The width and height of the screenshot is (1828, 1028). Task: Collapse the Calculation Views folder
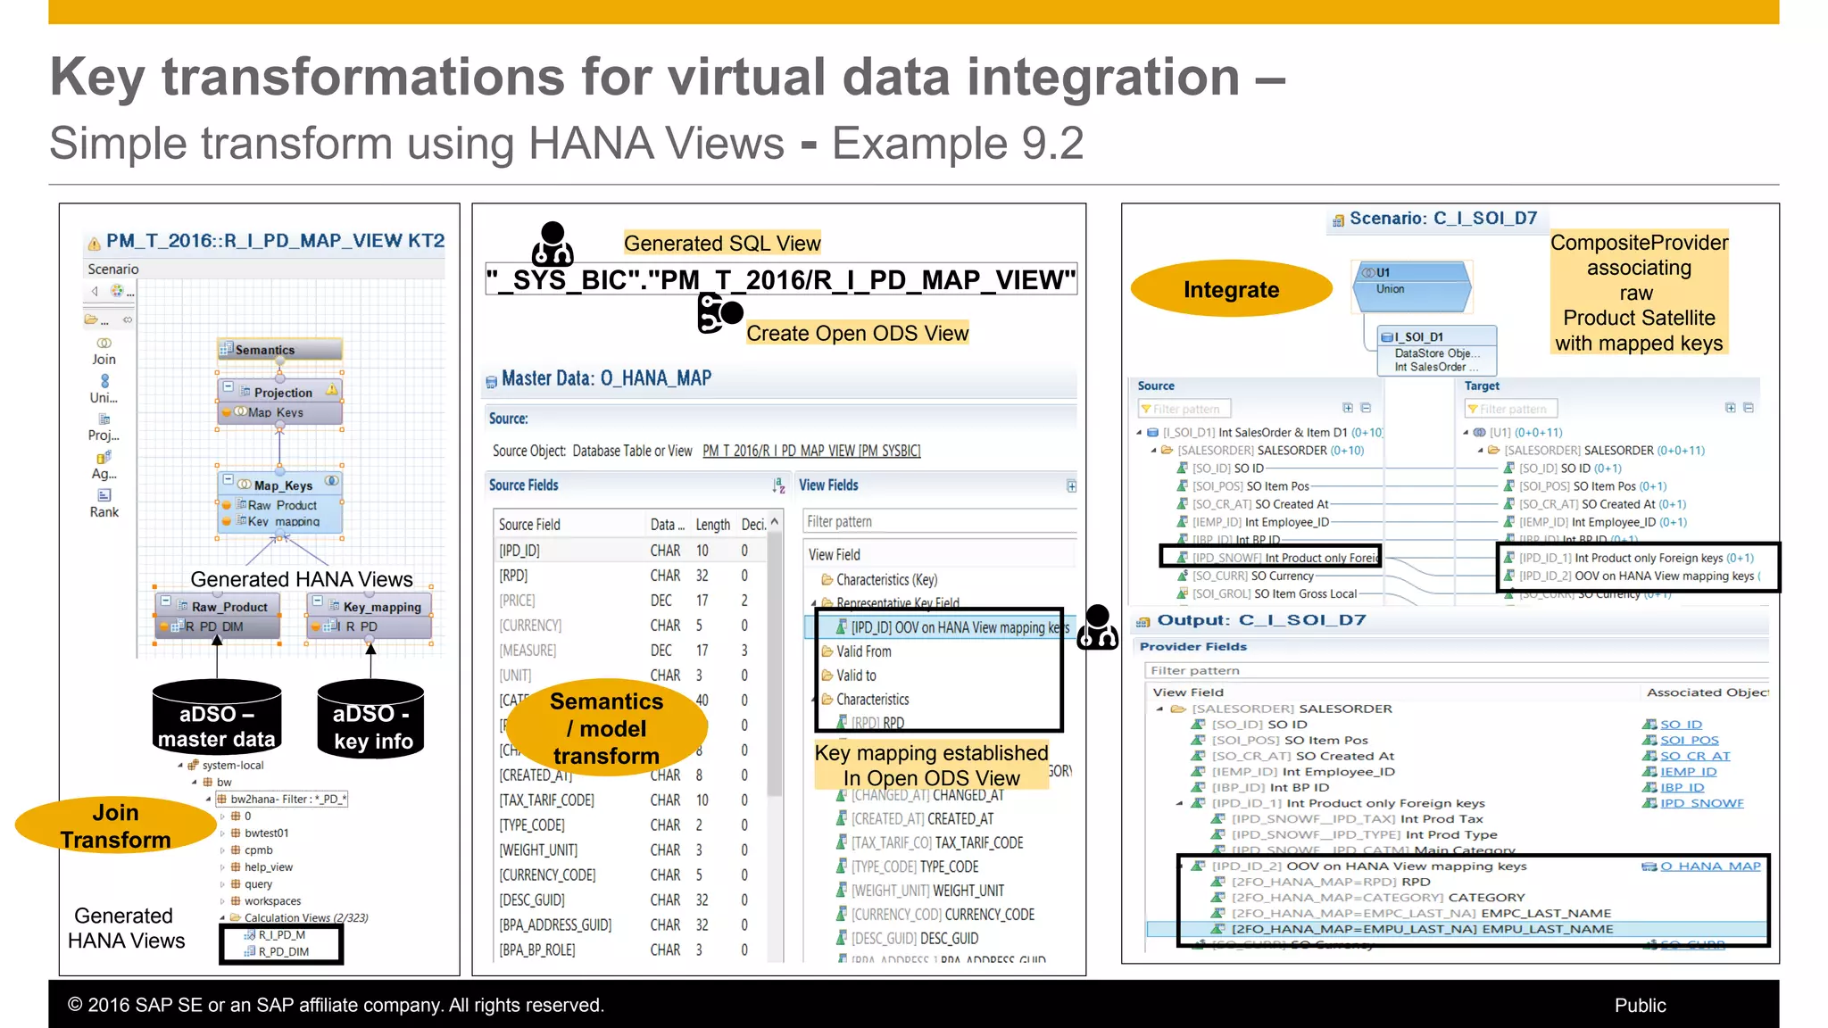coord(223,918)
